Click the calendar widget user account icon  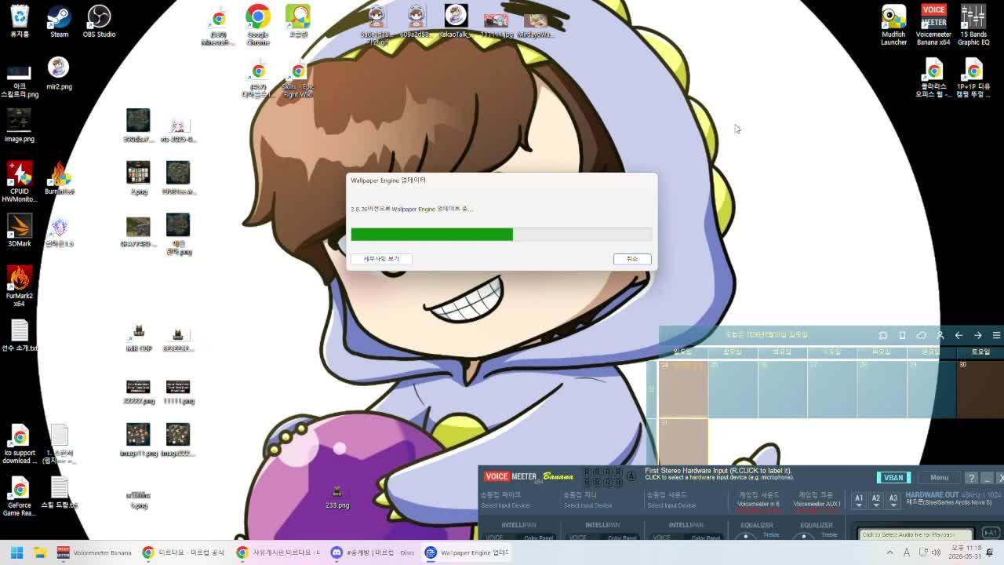coord(940,335)
